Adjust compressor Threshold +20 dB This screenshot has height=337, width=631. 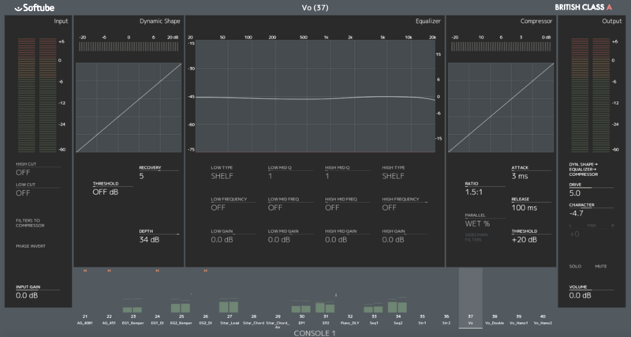click(x=531, y=236)
